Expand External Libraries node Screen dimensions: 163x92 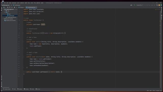(x=3, y=19)
